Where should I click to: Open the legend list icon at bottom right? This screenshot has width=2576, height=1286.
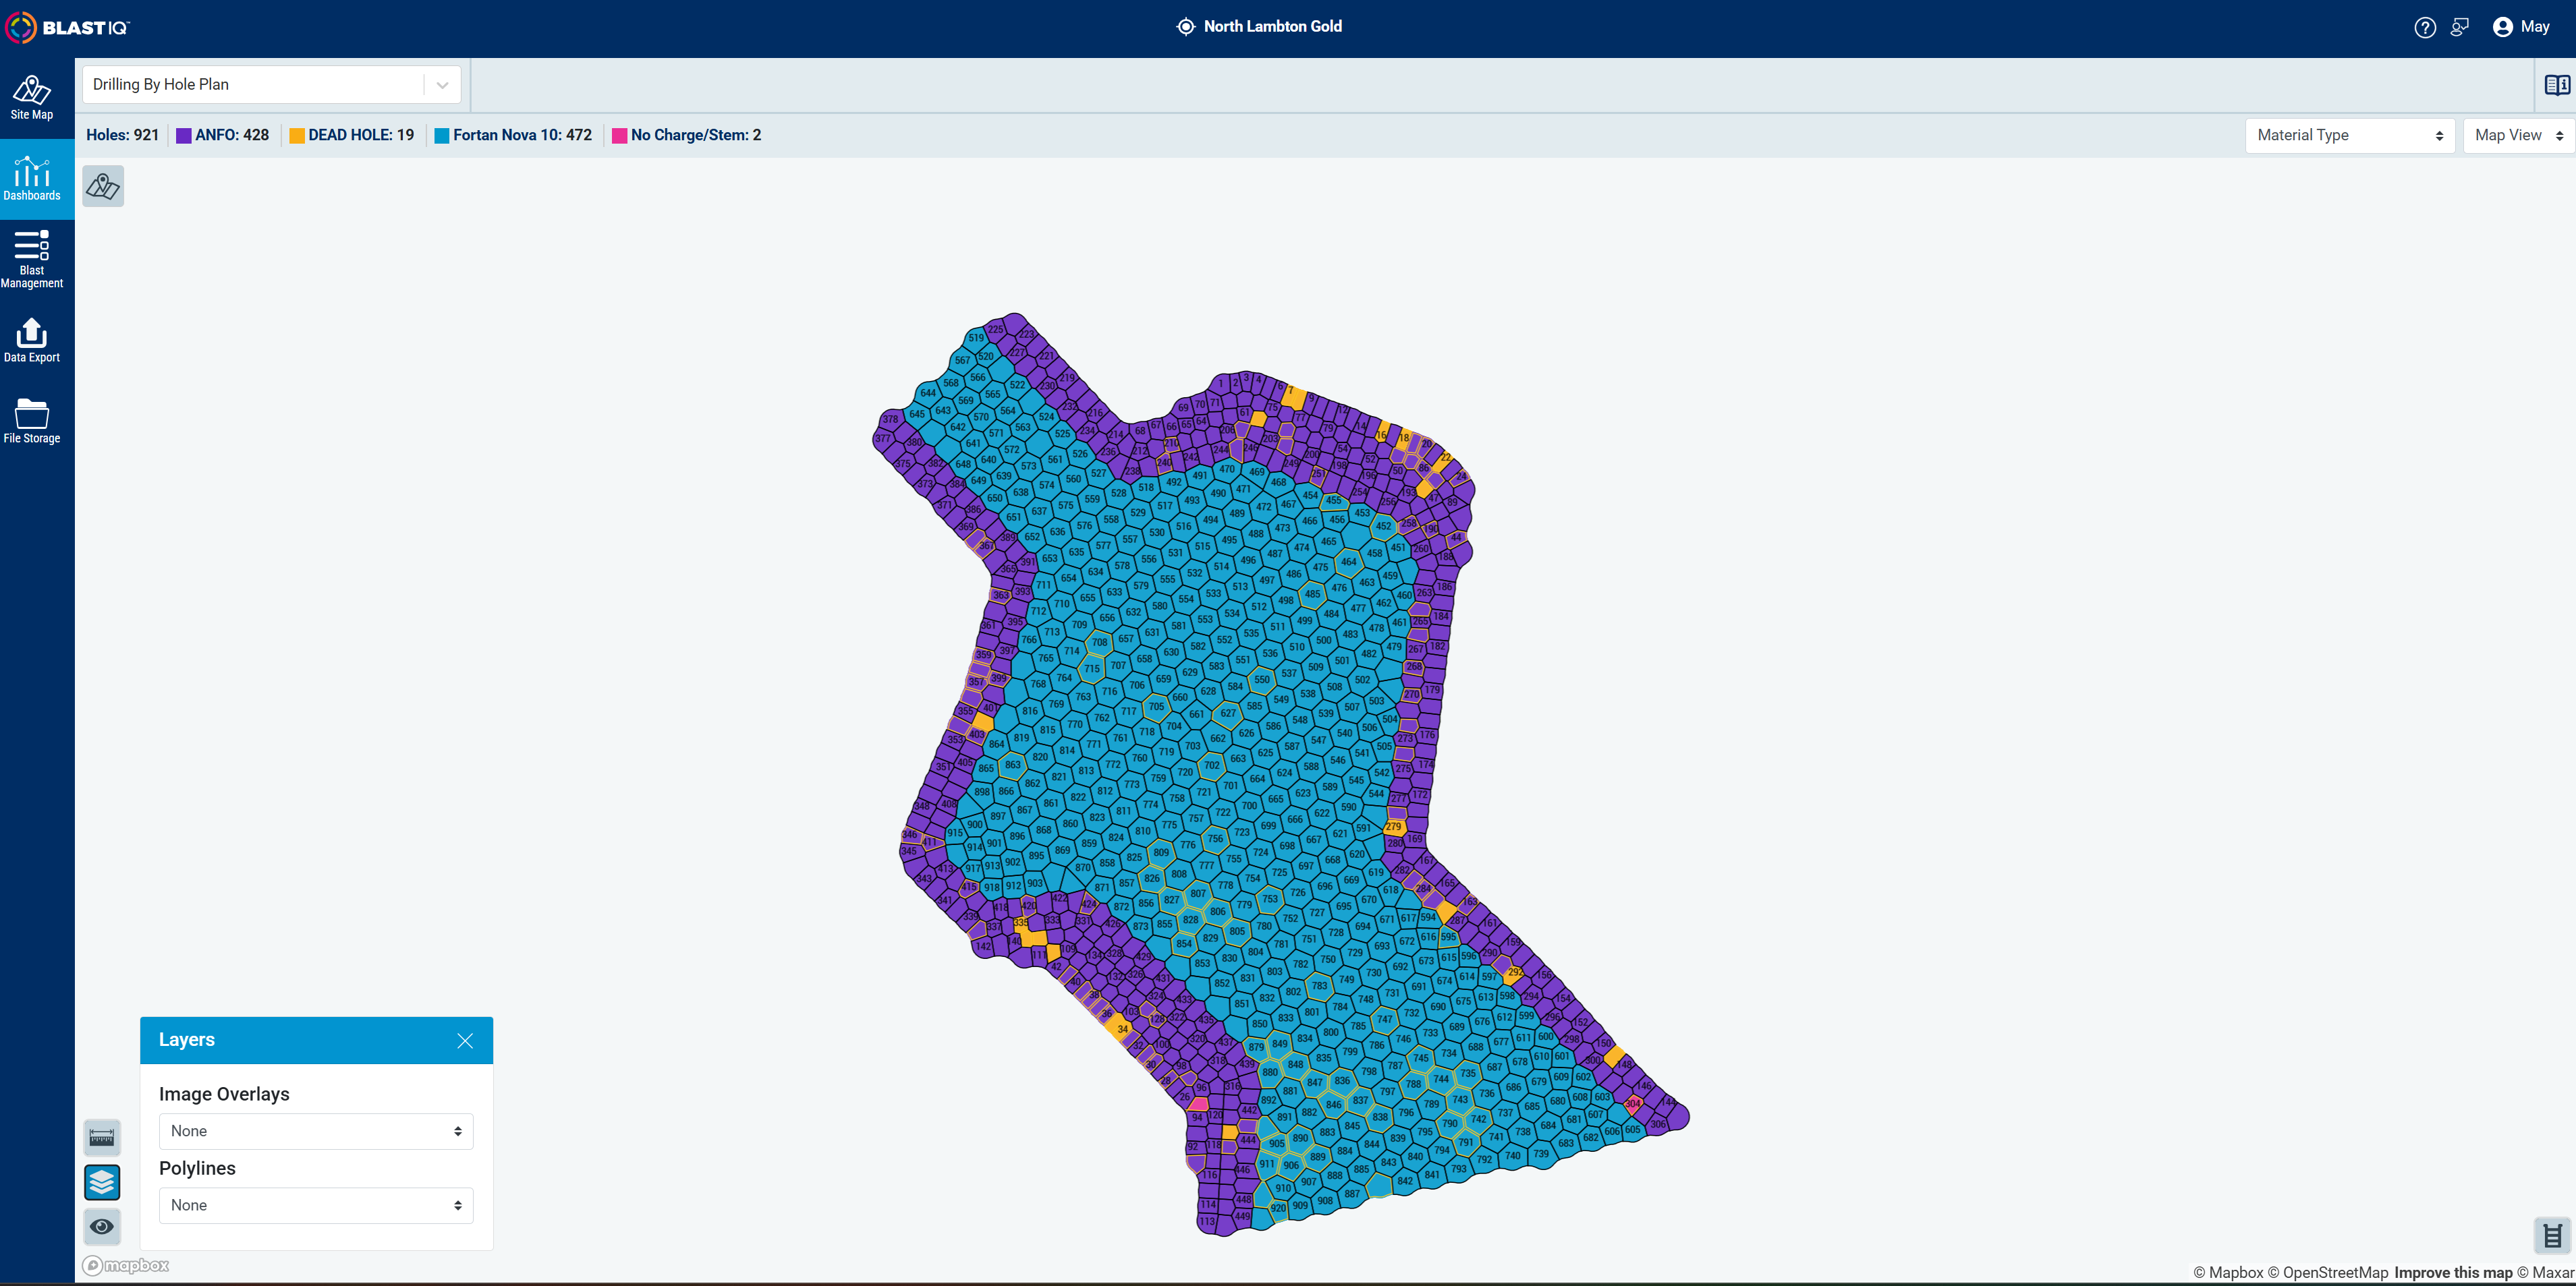tap(2553, 1235)
